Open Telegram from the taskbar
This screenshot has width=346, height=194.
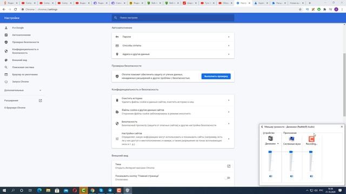click(110, 190)
